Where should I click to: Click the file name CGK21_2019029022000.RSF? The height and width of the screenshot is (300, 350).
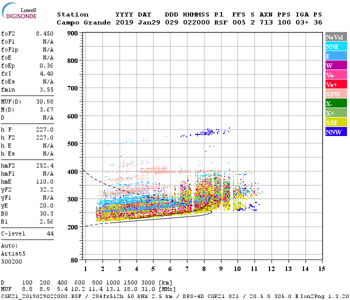[41, 296]
